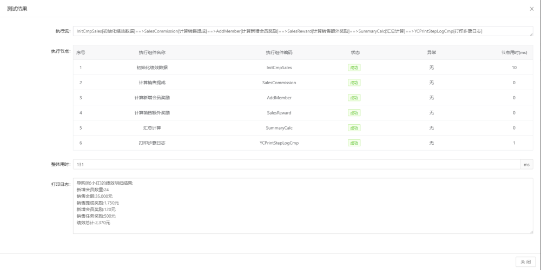
Task: Click the 状态 column header
Action: coord(355,53)
